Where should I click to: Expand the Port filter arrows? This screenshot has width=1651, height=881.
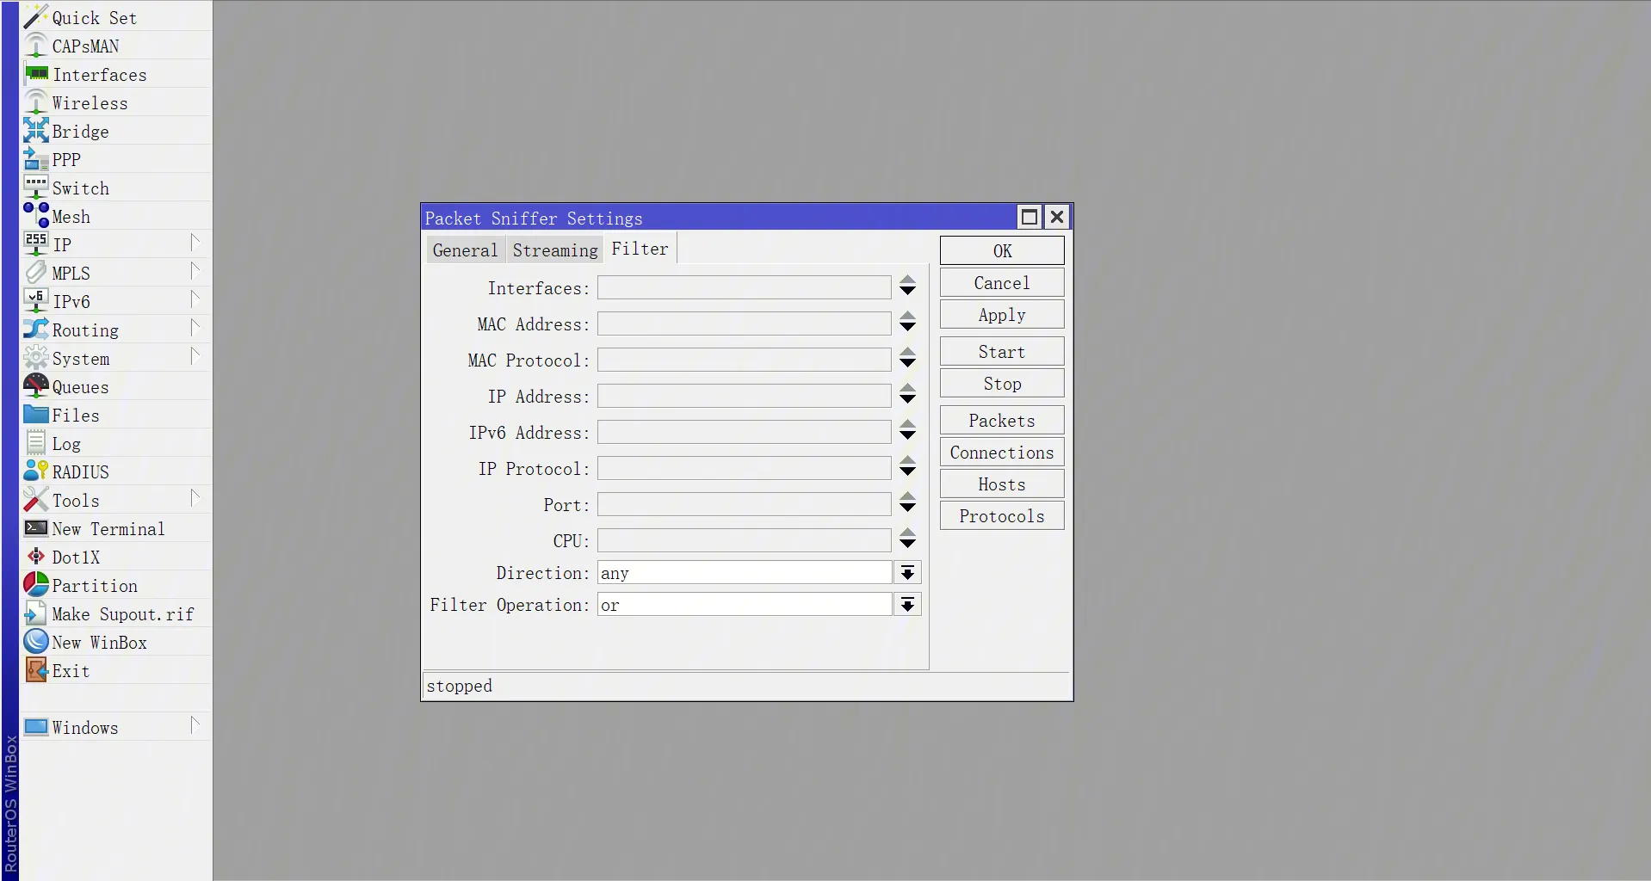tap(907, 503)
